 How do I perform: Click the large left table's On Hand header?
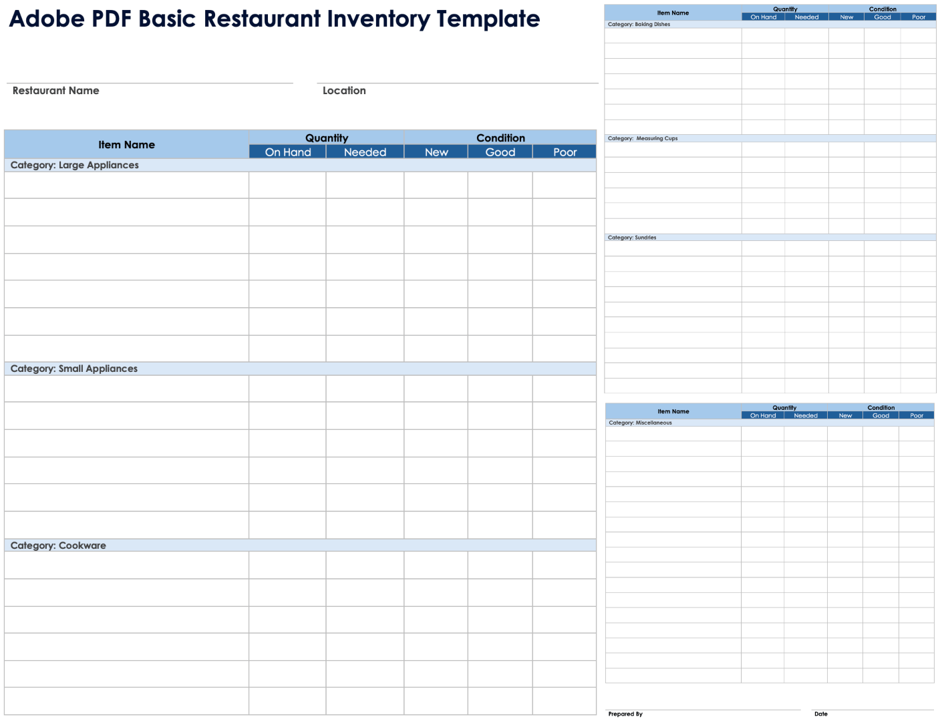288,152
